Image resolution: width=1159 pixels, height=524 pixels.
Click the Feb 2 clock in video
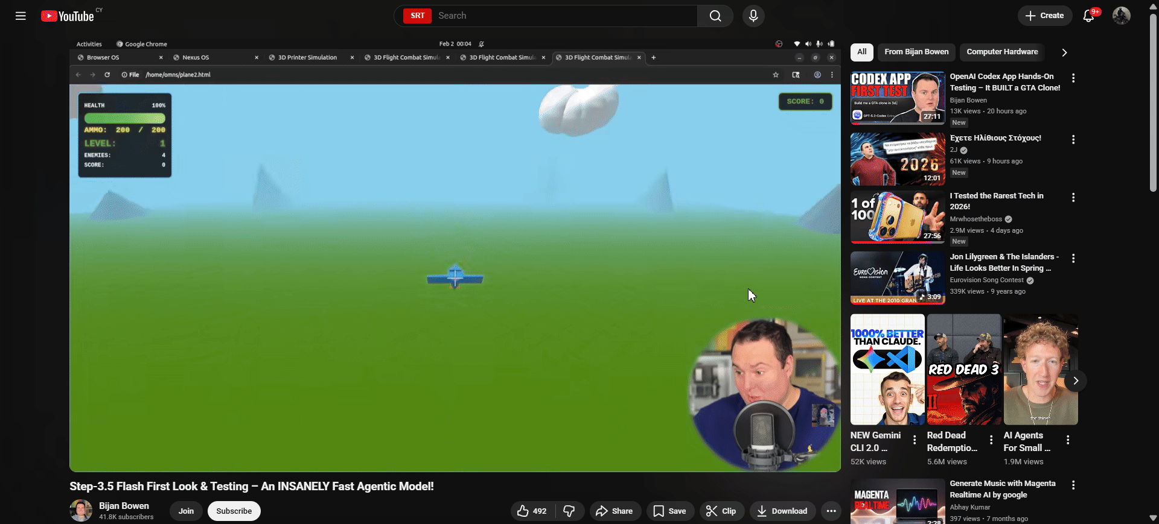coord(455,44)
